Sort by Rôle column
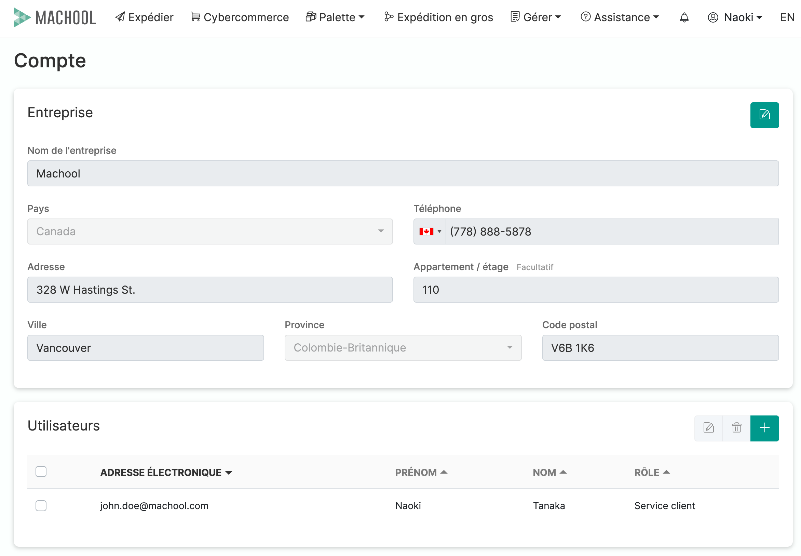801x556 pixels. tap(652, 472)
